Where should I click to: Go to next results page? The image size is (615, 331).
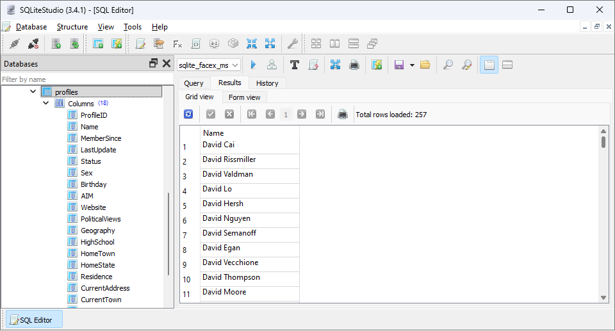pyautogui.click(x=302, y=114)
